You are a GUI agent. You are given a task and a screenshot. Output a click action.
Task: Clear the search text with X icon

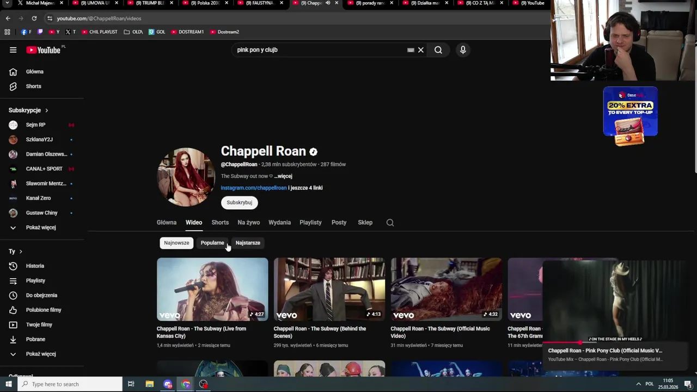(420, 50)
